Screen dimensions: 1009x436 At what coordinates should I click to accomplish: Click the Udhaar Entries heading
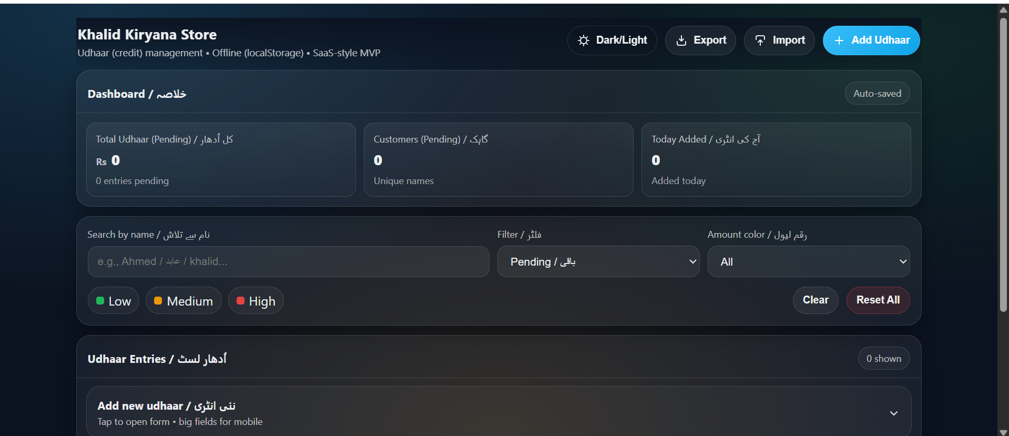coord(157,359)
